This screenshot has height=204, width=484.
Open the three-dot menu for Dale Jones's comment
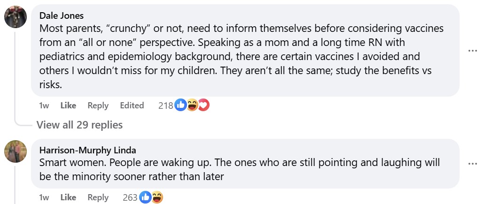(x=472, y=51)
